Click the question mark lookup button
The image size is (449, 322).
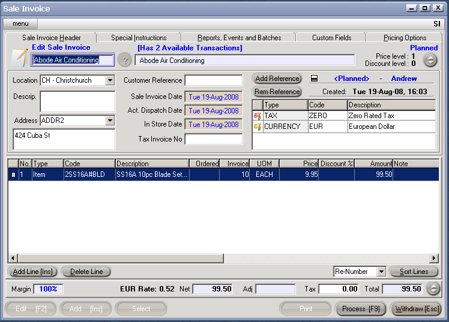coord(125,60)
